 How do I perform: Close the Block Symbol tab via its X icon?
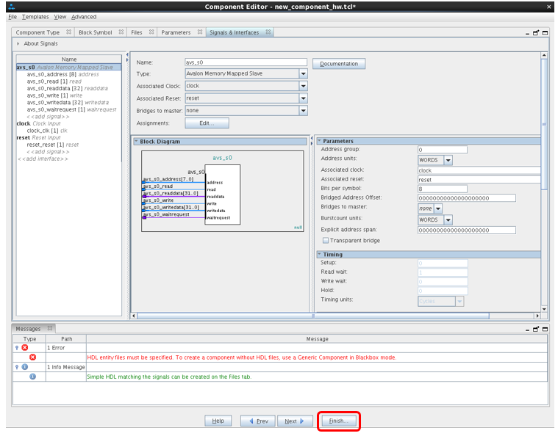coord(121,32)
